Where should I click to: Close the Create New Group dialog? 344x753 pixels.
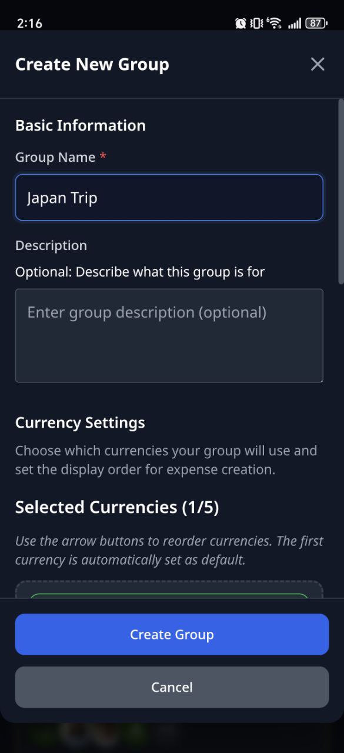318,64
